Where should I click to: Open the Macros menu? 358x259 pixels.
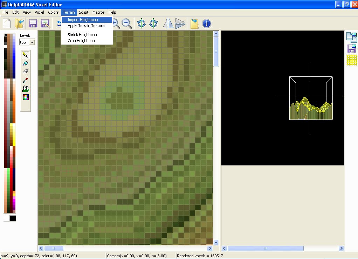pos(98,12)
